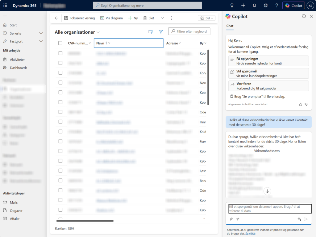Image resolution: width=316 pixels, height=237 pixels.
Task: Check the checkbox in the Nørr city row
Action: point(60,83)
